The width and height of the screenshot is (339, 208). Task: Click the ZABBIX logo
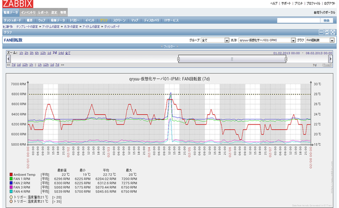click(18, 3)
